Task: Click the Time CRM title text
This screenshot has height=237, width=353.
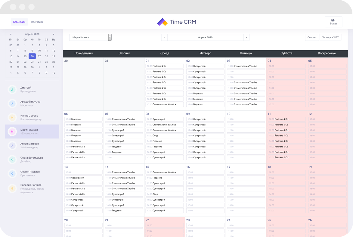Action: point(183,22)
